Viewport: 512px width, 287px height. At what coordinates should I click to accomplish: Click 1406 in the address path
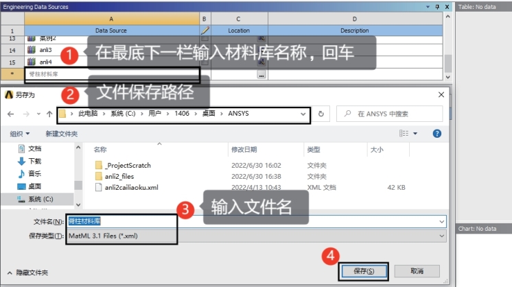coord(182,114)
